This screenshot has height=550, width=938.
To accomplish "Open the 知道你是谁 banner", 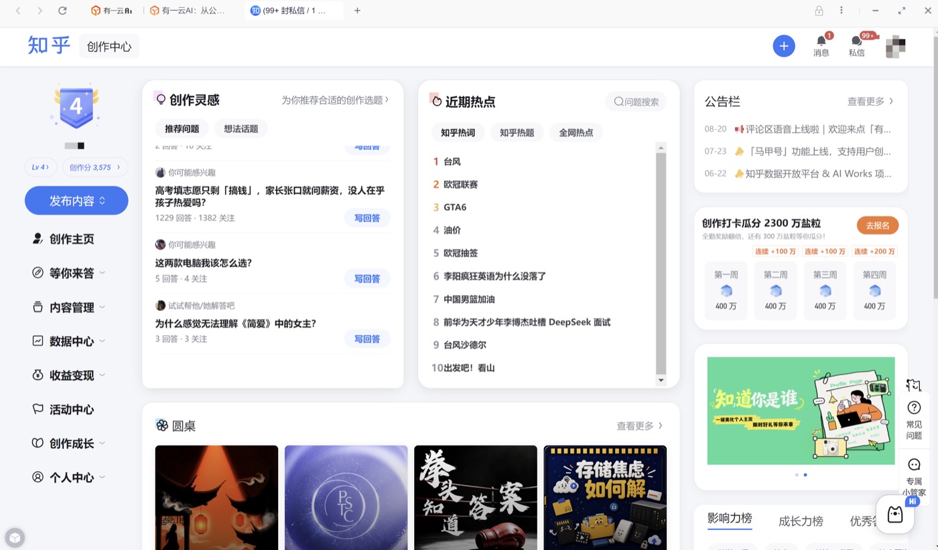I will click(x=801, y=411).
